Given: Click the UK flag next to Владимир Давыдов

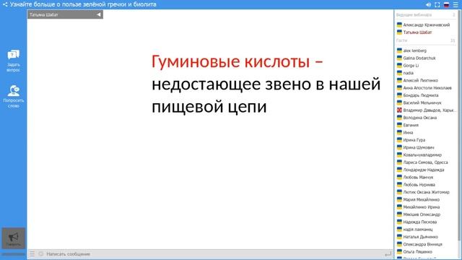Looking at the screenshot, I should (x=399, y=110).
